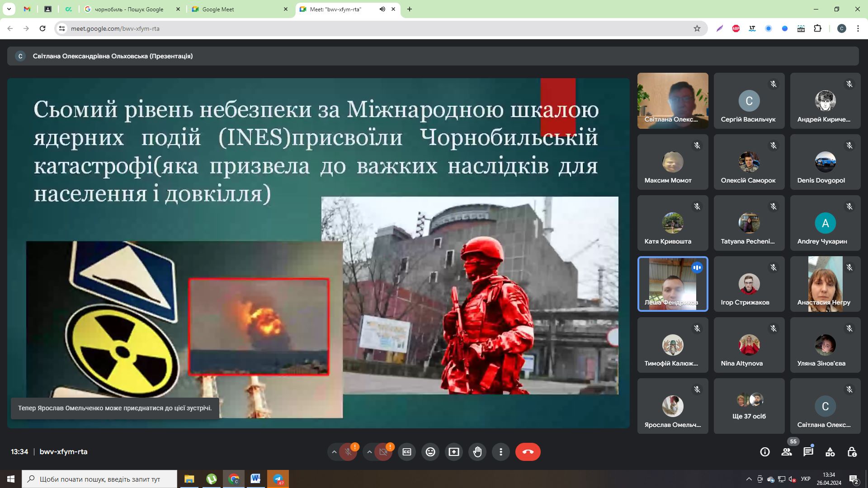This screenshot has height=488, width=868.
Task: Expand audio settings chevron next to microphone
Action: pos(334,452)
